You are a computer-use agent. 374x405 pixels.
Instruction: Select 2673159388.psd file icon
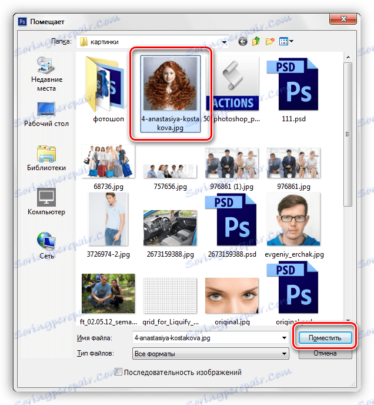(x=231, y=220)
